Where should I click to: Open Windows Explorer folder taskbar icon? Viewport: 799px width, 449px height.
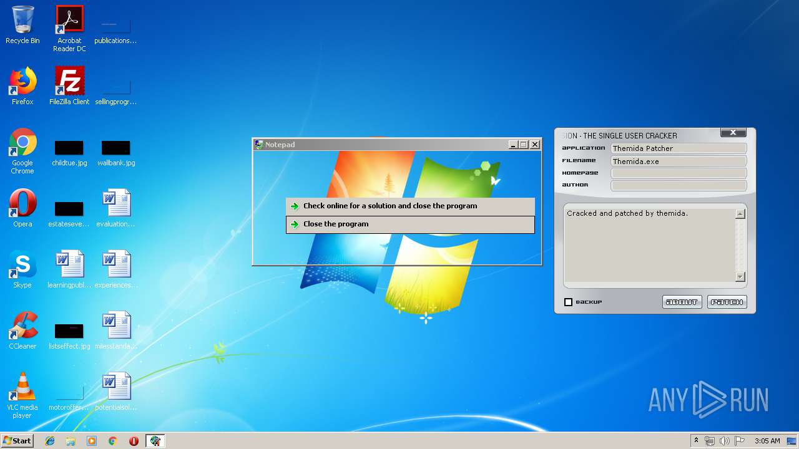pos(71,441)
